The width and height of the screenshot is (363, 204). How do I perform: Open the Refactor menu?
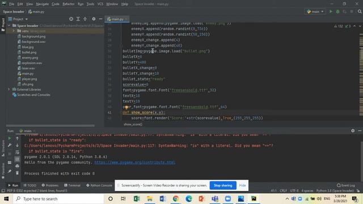tap(69, 4)
